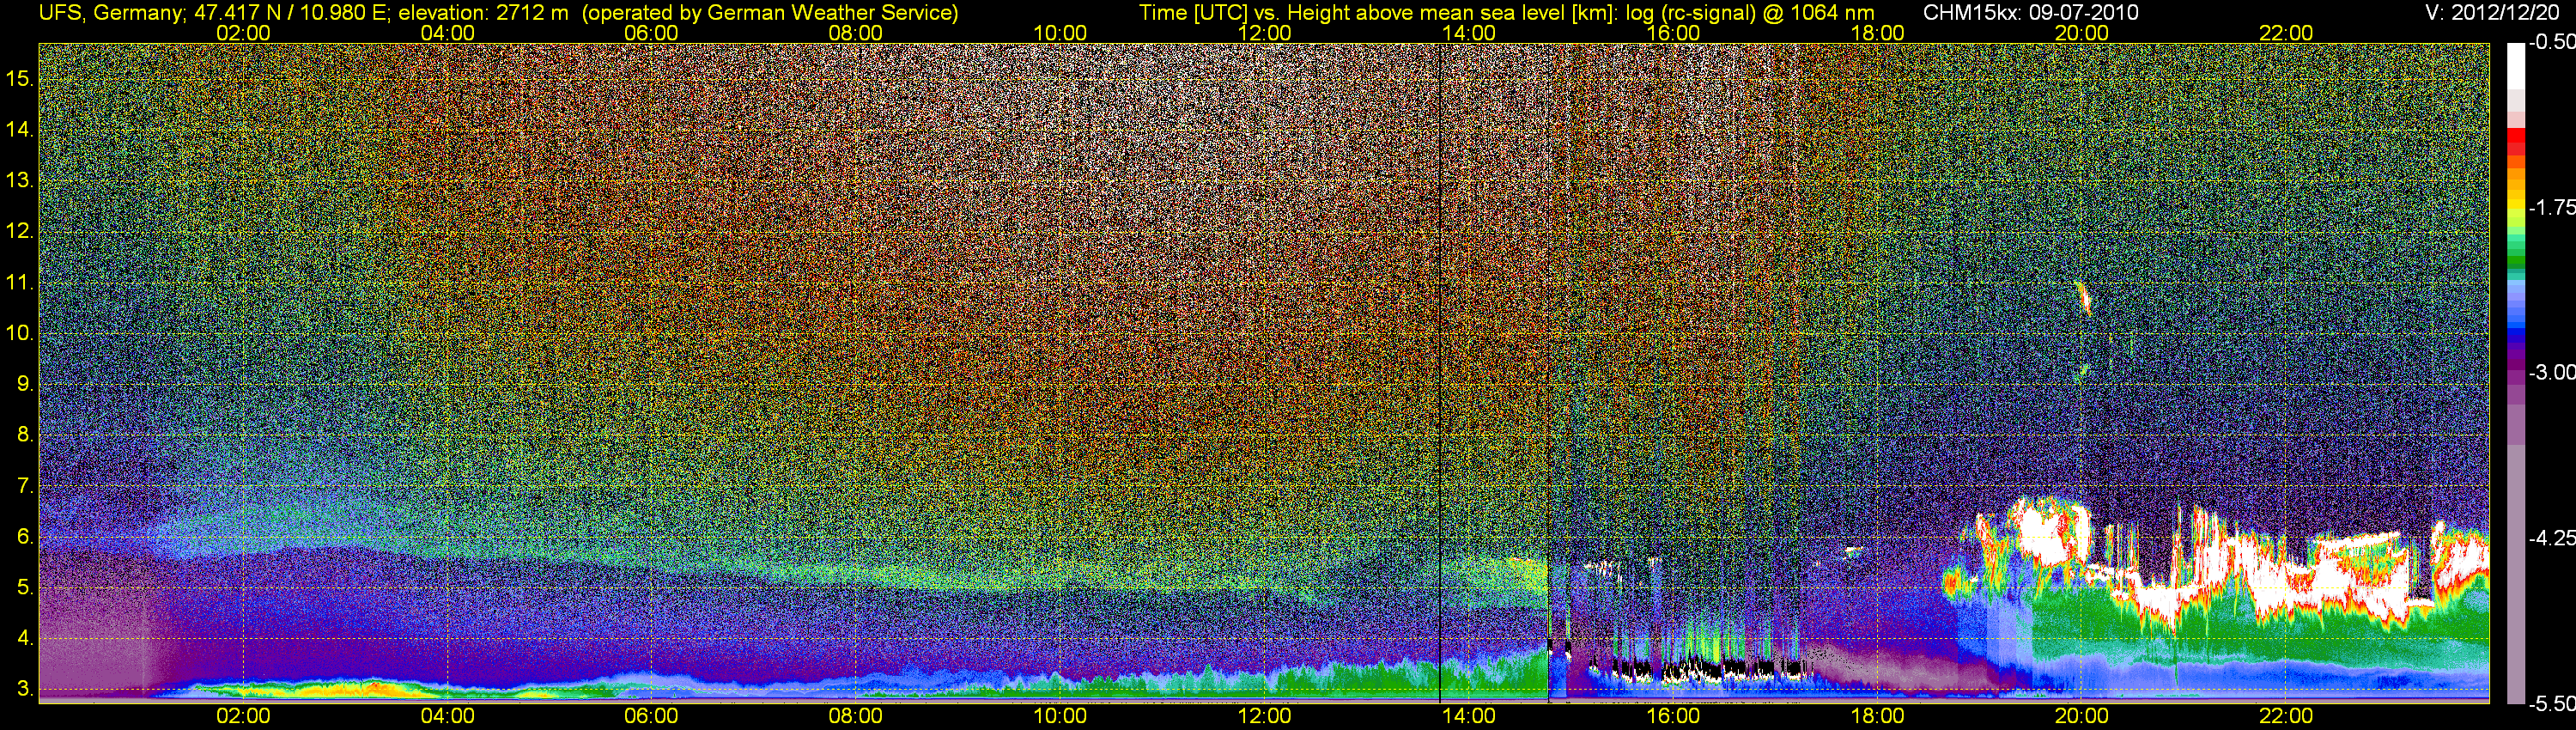
Task: Click the height axis label '10.'
Action: pyautogui.click(x=20, y=333)
